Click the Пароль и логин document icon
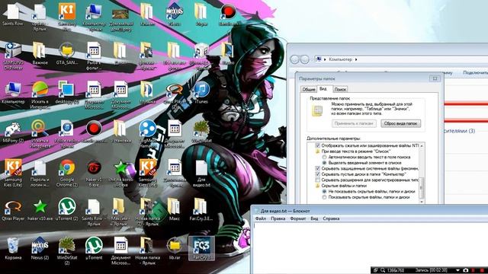Viewport: 488px width, 274px height. [x=40, y=168]
